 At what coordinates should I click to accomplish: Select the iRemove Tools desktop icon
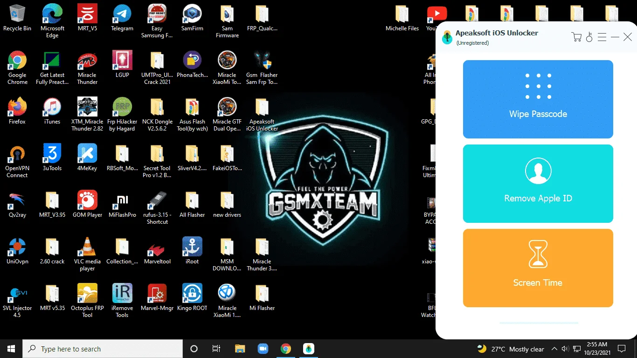point(122,301)
